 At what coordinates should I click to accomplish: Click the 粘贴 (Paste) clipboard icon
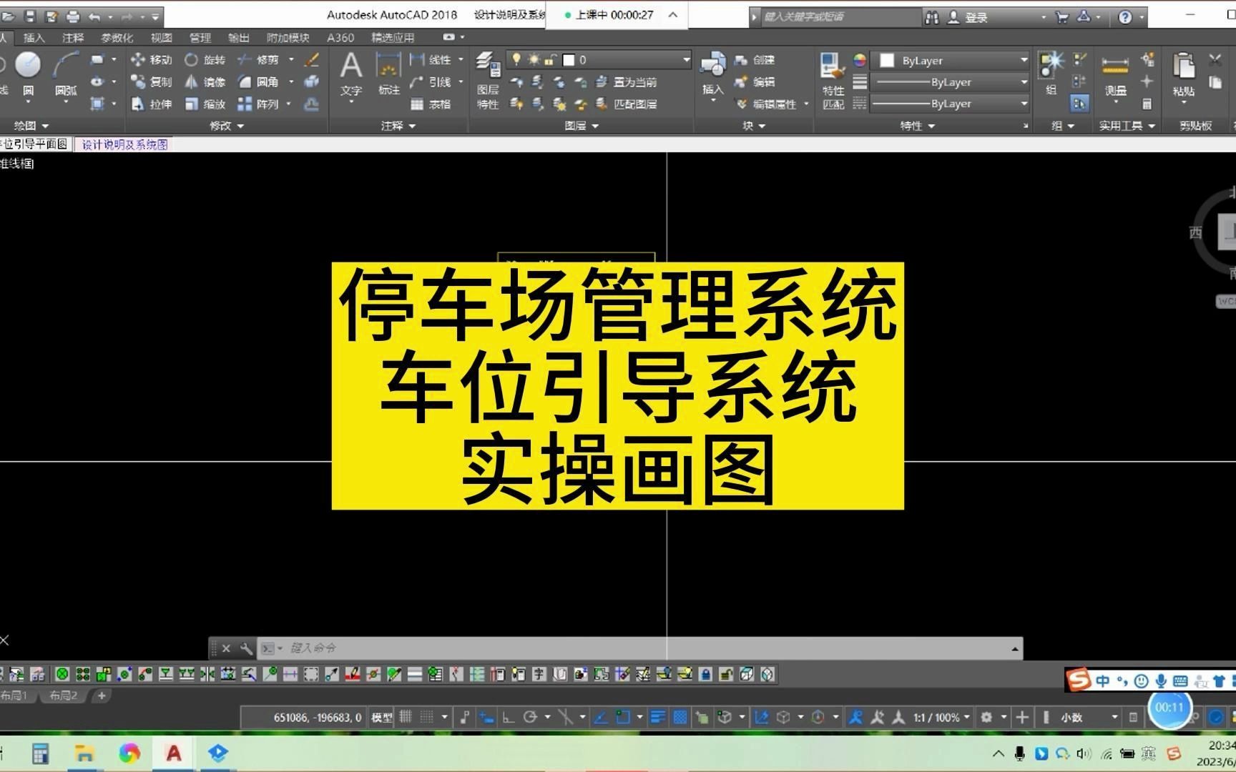click(x=1184, y=75)
